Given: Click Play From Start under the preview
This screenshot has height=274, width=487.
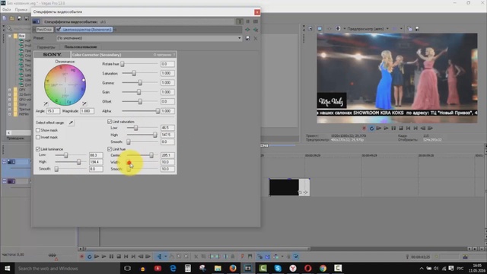Looking at the screenshot, I should 379,129.
